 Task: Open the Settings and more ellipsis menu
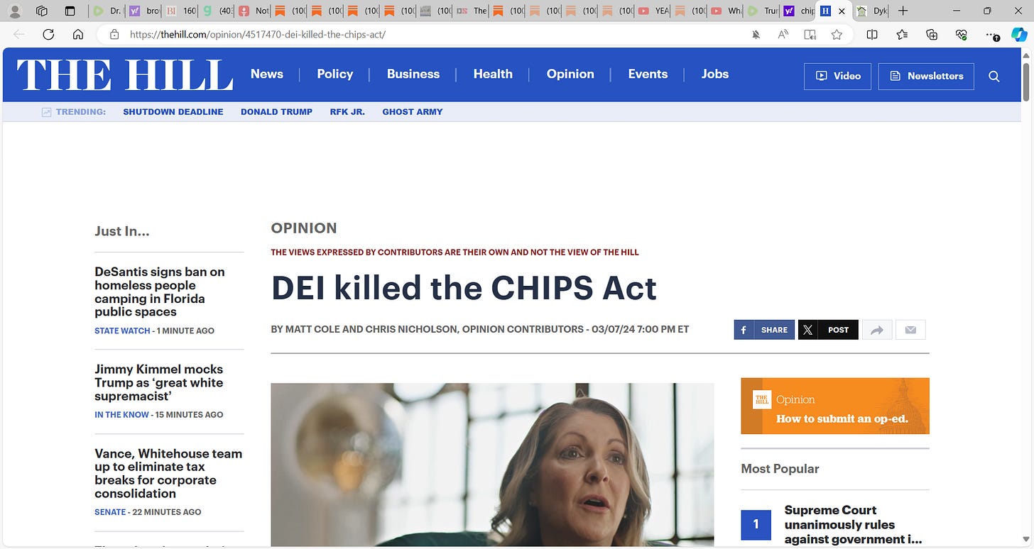tap(991, 34)
